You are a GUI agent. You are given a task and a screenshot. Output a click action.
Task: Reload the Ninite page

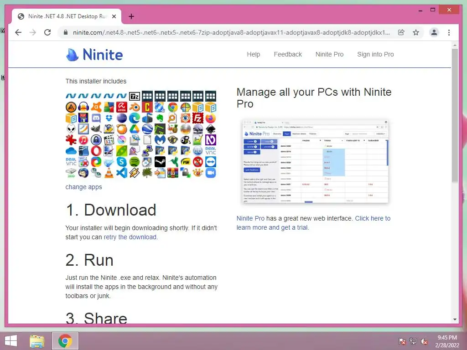click(47, 32)
